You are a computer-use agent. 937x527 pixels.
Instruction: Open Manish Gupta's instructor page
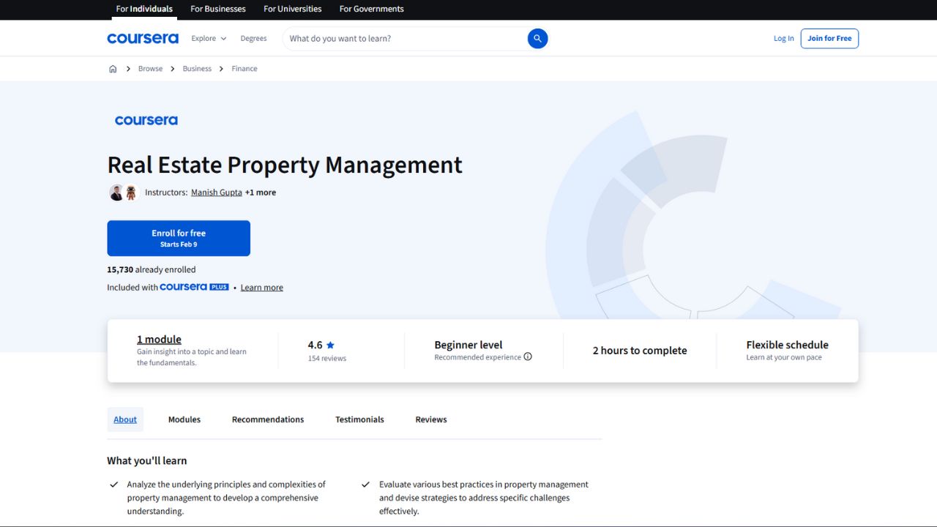pos(216,192)
